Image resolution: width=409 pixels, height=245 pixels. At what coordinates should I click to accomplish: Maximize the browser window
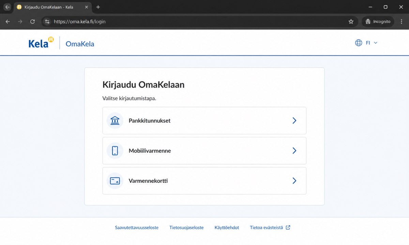pyautogui.click(x=385, y=7)
